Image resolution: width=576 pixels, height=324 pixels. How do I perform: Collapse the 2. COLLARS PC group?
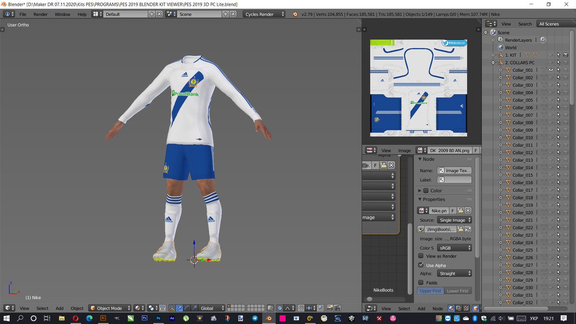click(x=493, y=62)
